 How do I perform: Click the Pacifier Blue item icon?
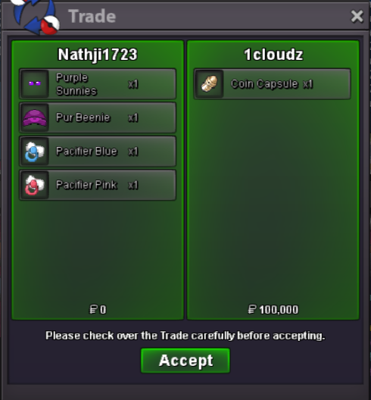[35, 152]
